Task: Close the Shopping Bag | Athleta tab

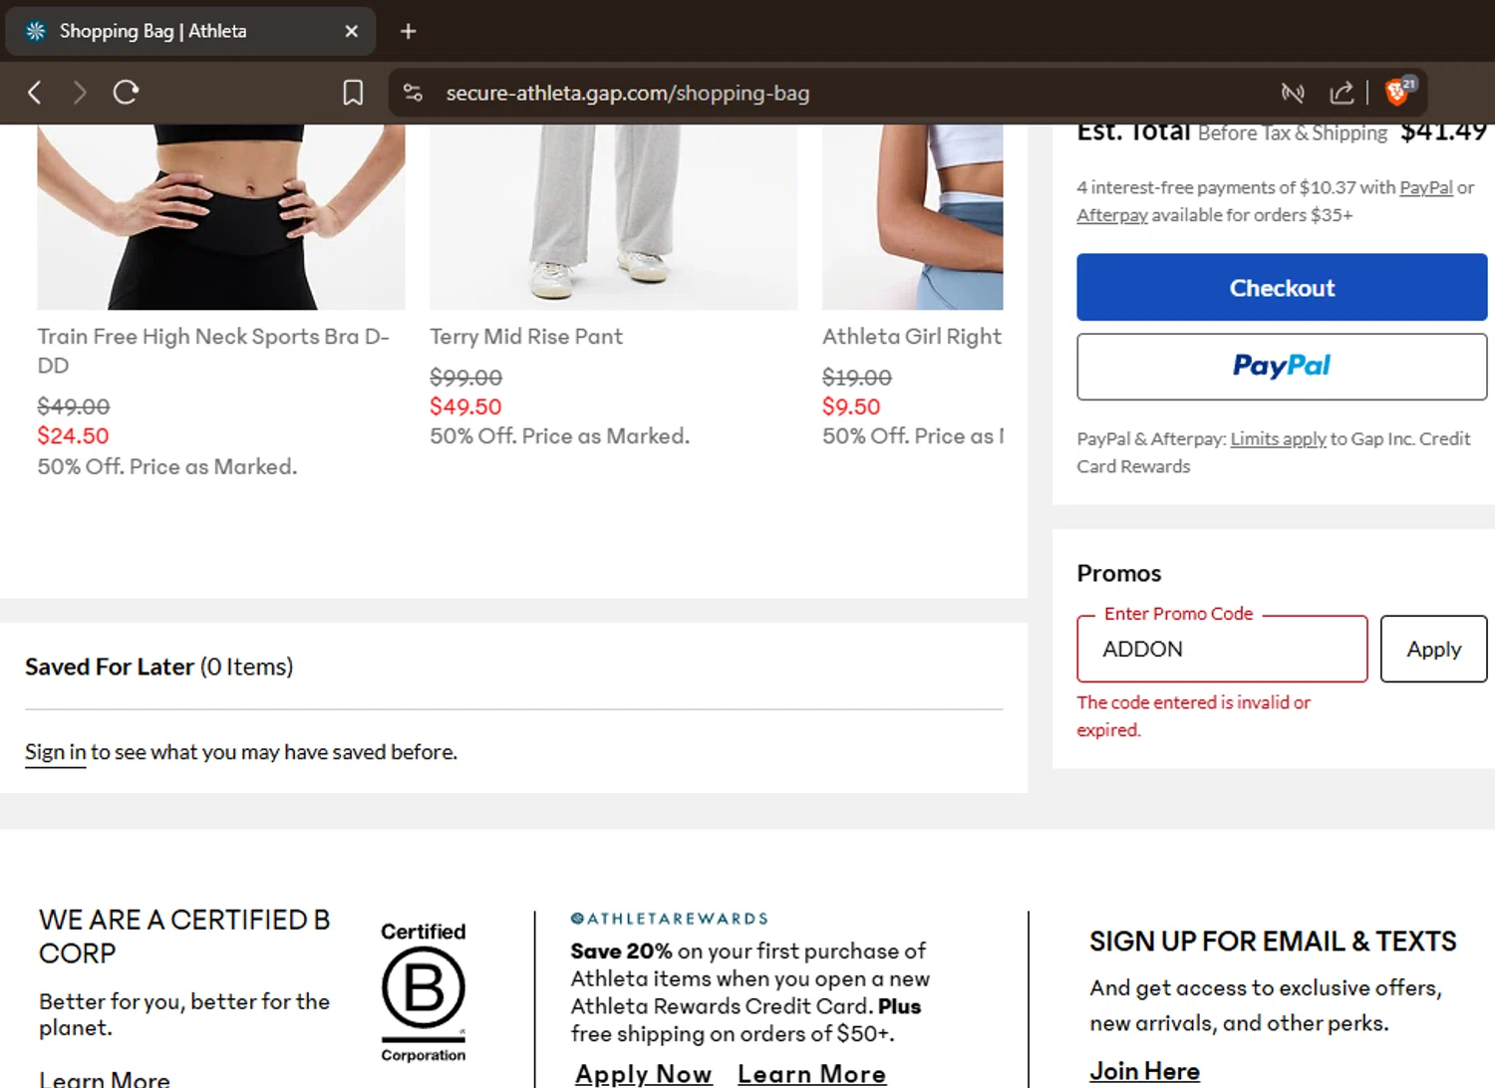Action: click(x=351, y=31)
